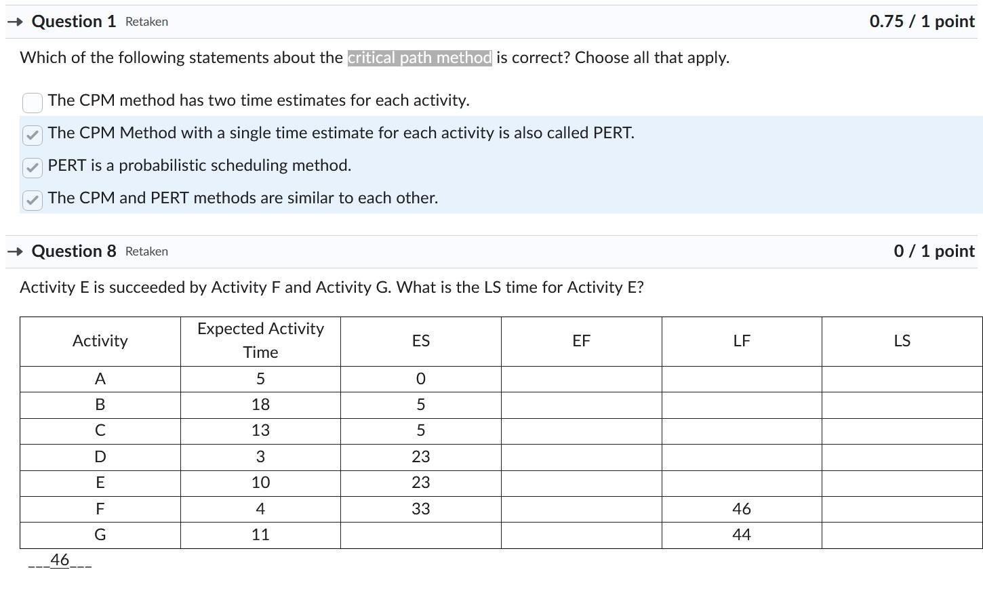Uncheck the CPM and PERT similarity option
The height and width of the screenshot is (591, 983).
[32, 200]
